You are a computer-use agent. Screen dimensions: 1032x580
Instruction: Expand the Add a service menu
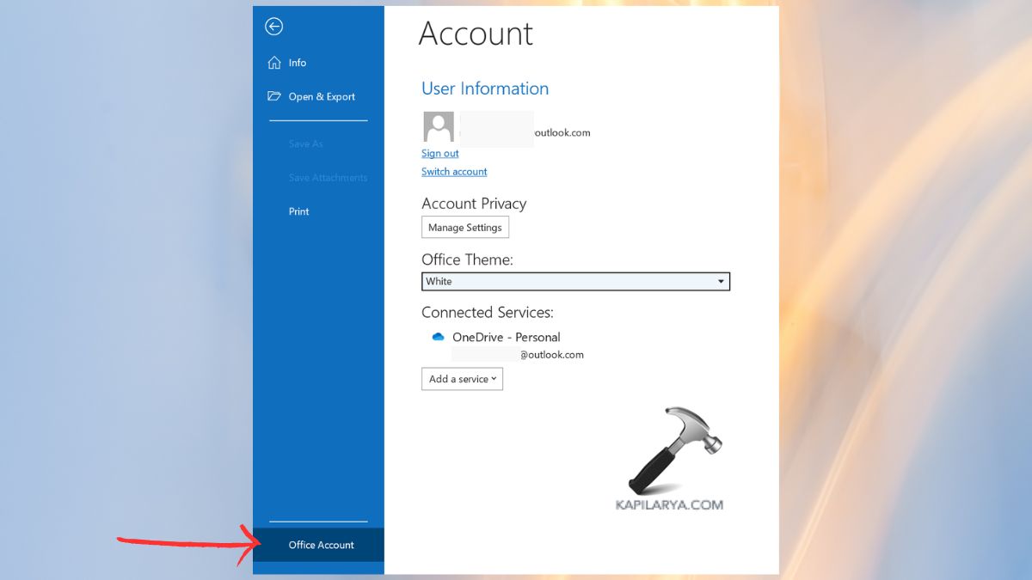pos(462,378)
